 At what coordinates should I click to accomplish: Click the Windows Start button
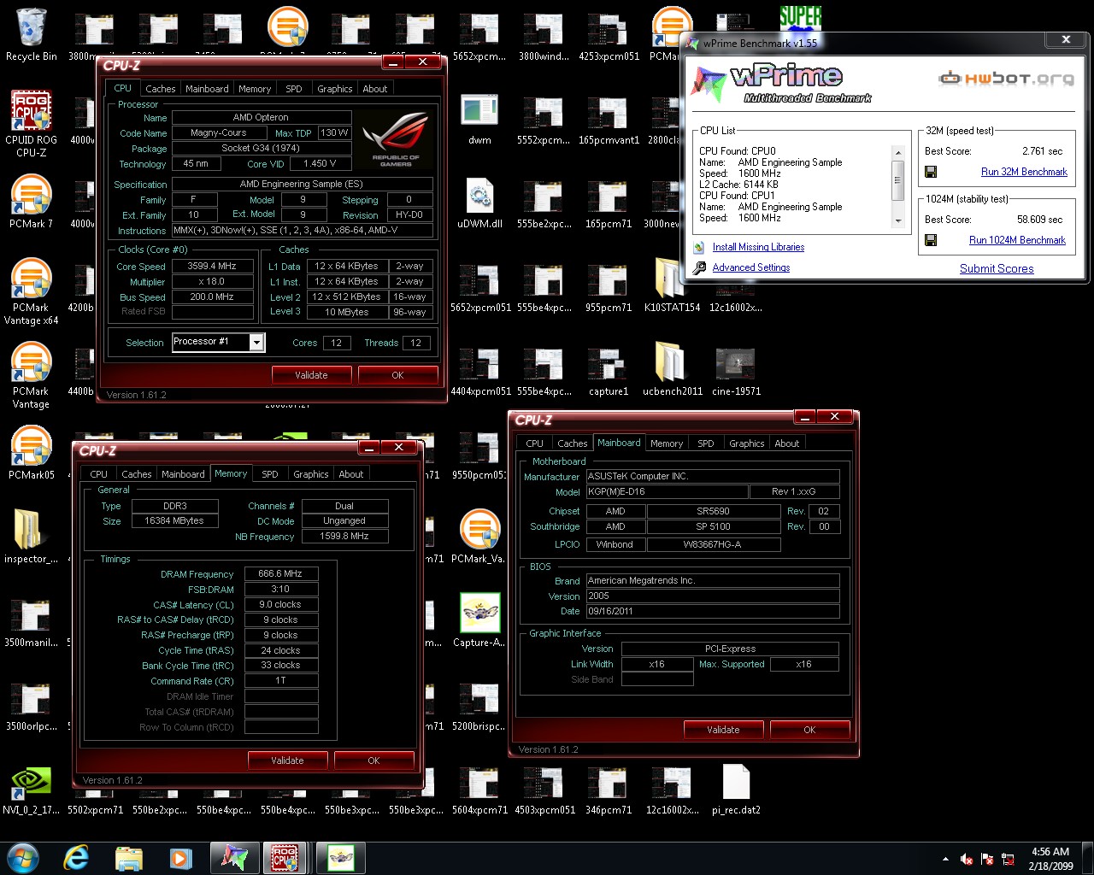(23, 857)
